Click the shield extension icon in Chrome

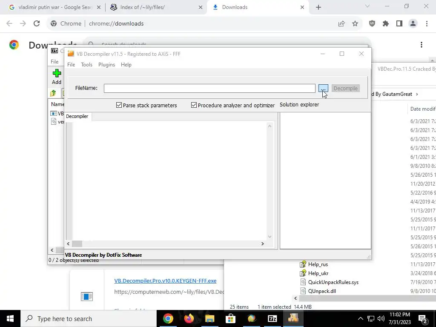tap(372, 24)
